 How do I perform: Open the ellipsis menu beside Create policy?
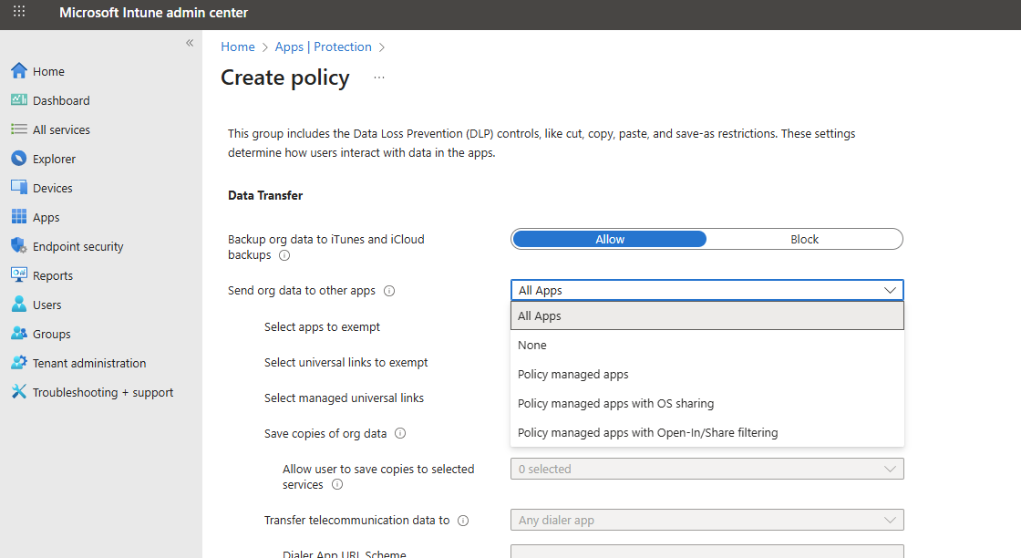point(379,77)
